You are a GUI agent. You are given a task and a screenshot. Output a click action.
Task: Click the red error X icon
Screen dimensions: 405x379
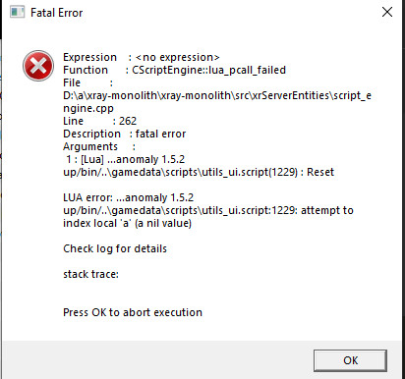click(x=38, y=66)
